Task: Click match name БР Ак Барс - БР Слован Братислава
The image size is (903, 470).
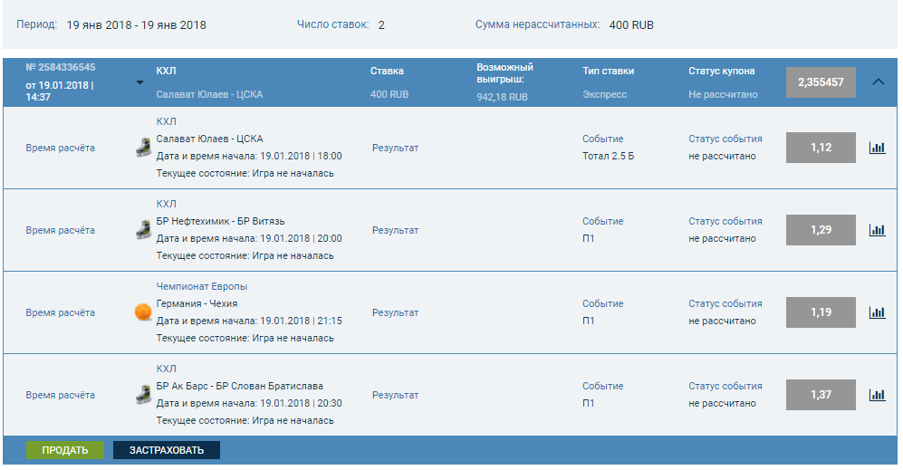Action: 240,386
